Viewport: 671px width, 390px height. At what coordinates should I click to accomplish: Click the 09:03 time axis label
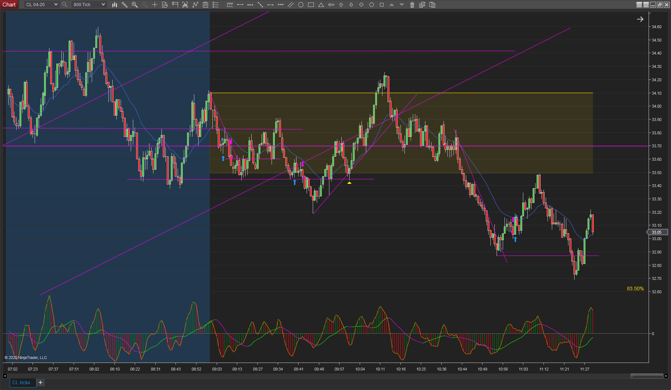[217, 369]
